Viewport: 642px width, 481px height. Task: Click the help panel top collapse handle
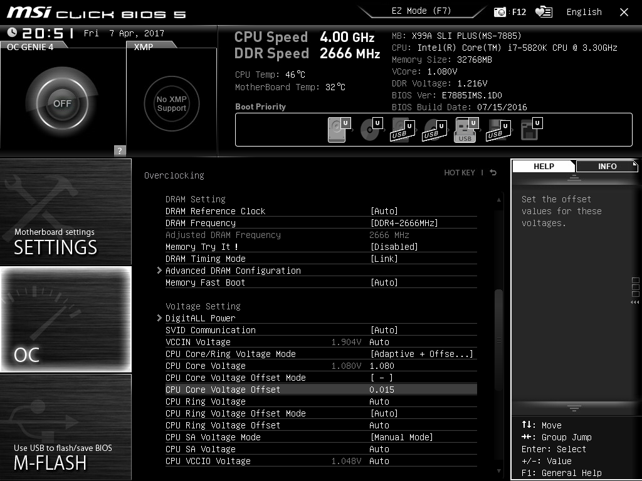[574, 177]
